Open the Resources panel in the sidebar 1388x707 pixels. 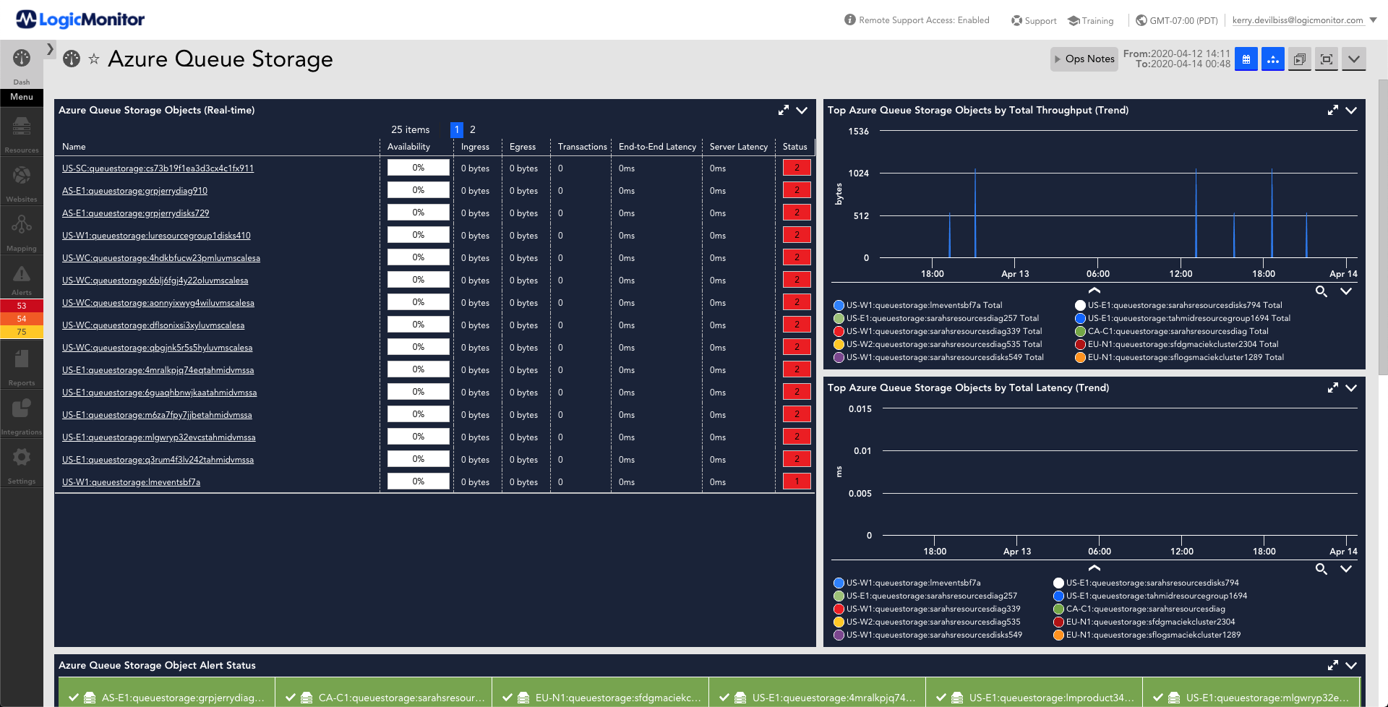click(x=21, y=132)
